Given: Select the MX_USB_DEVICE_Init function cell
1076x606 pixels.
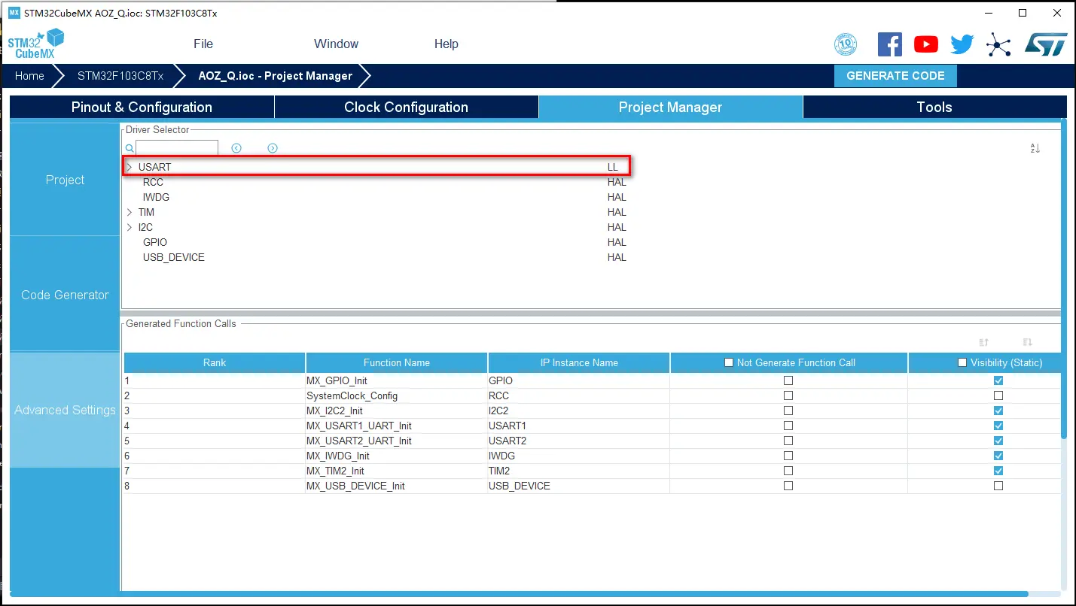Looking at the screenshot, I should click(x=397, y=486).
